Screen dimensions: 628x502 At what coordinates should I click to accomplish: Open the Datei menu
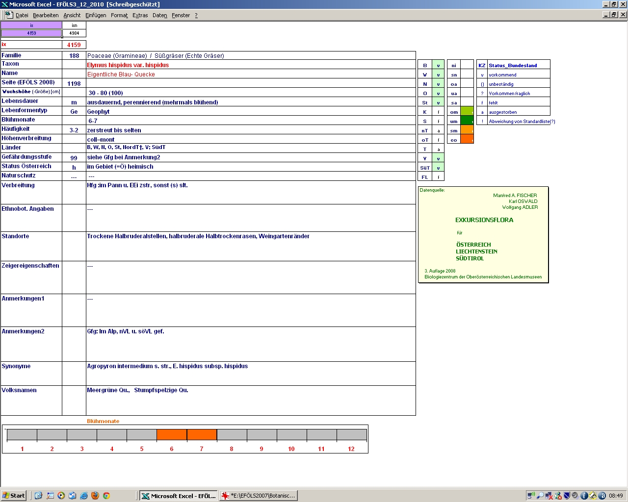pyautogui.click(x=22, y=15)
